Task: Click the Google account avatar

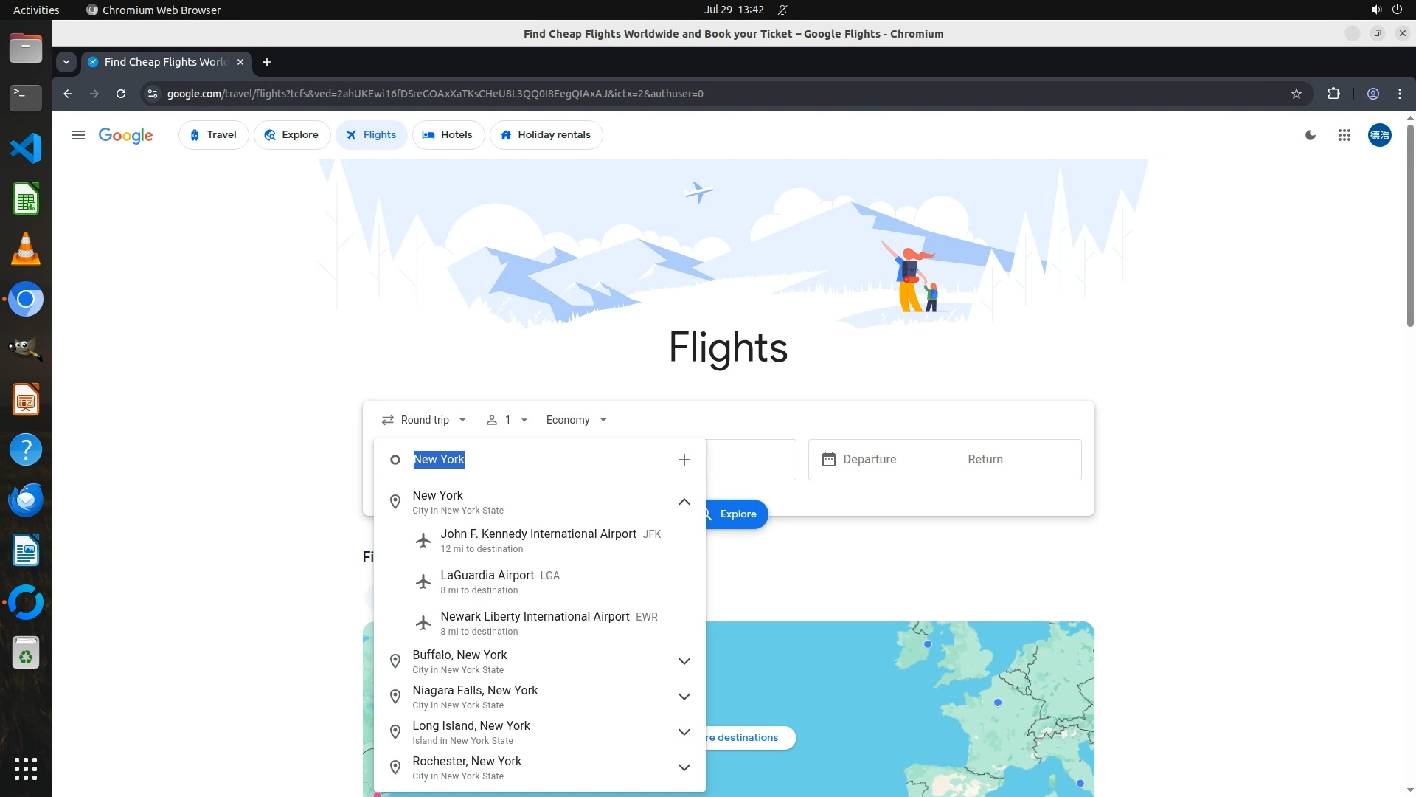Action: coord(1379,135)
